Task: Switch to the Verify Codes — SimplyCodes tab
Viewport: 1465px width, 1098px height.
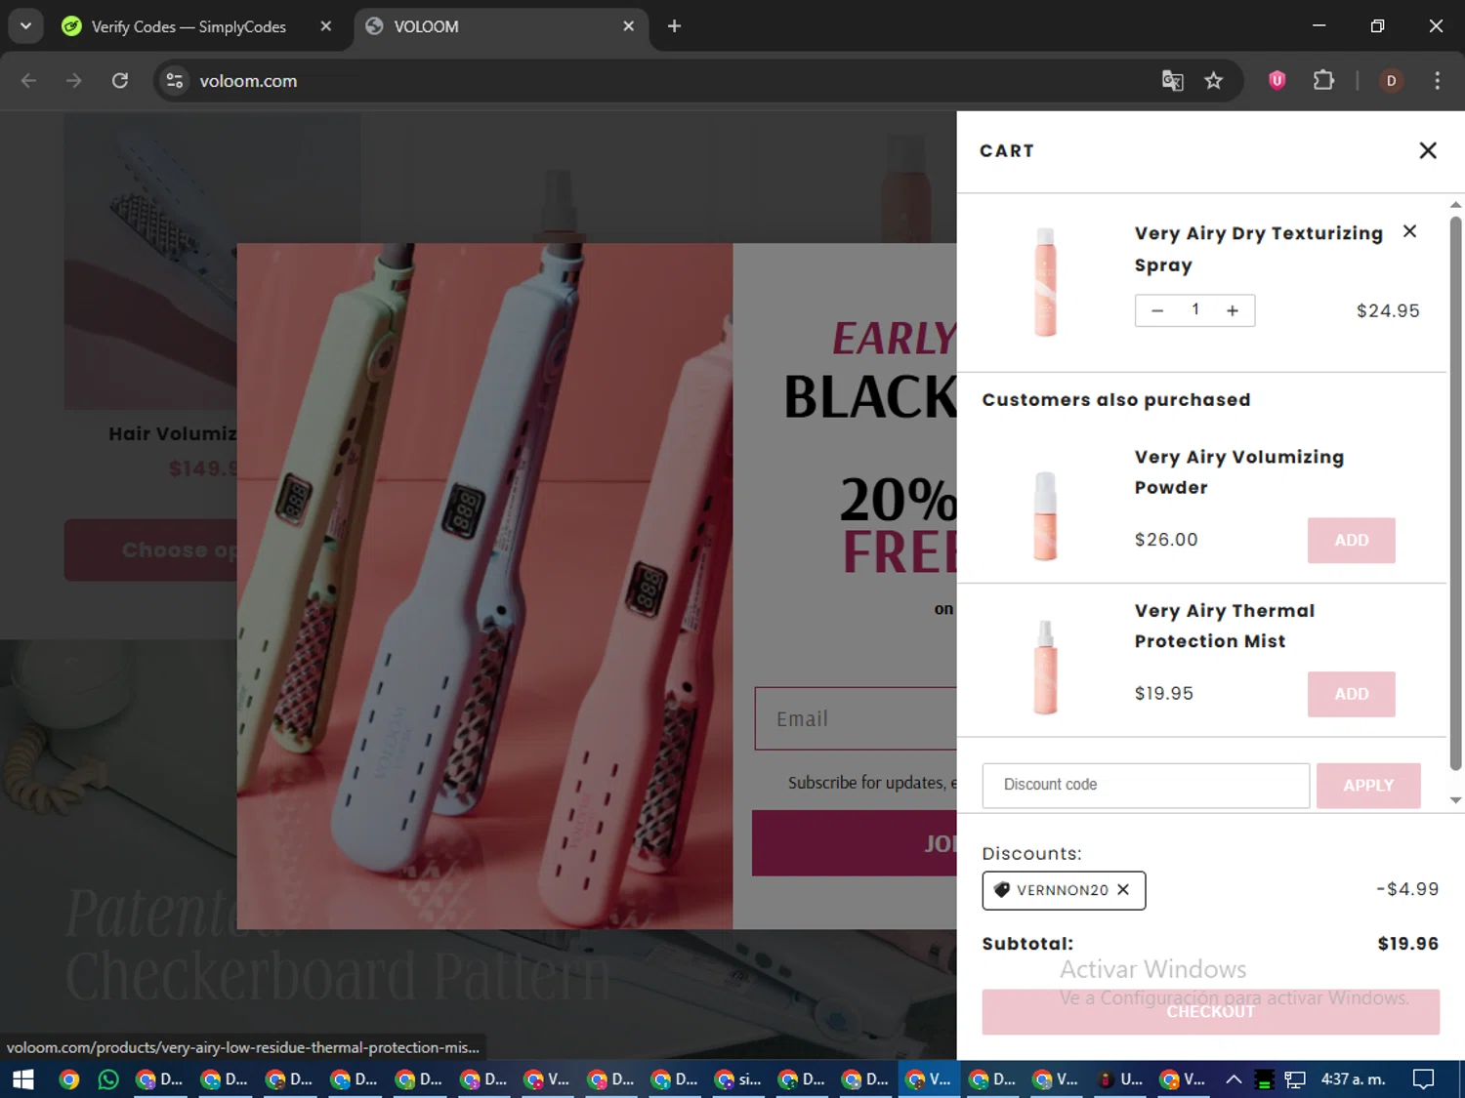Action: tap(188, 26)
